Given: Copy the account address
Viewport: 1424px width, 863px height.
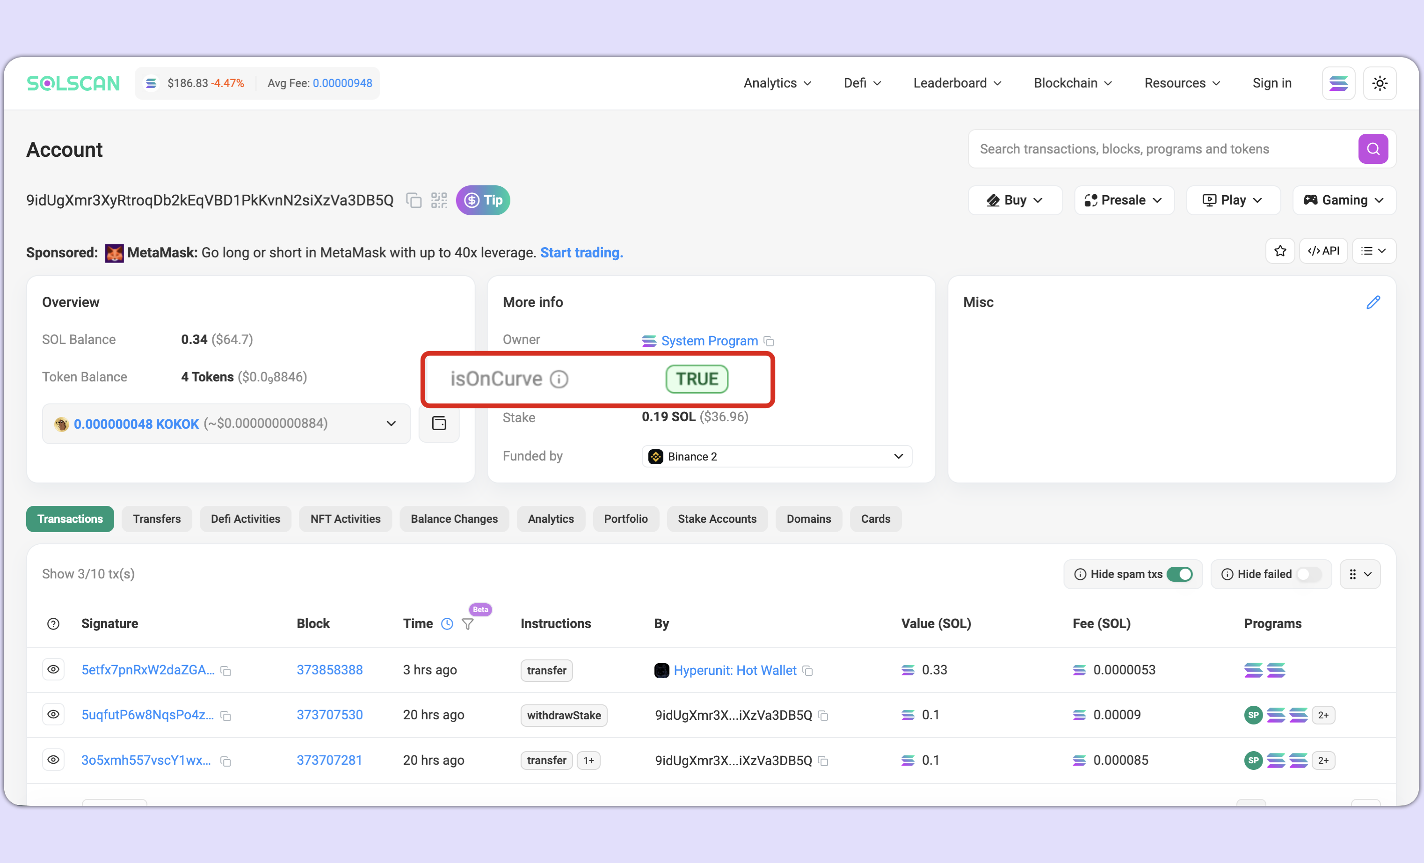Looking at the screenshot, I should [413, 201].
